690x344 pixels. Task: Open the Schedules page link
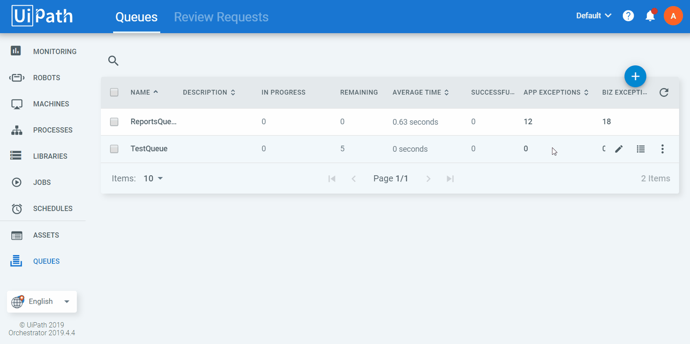tap(53, 208)
